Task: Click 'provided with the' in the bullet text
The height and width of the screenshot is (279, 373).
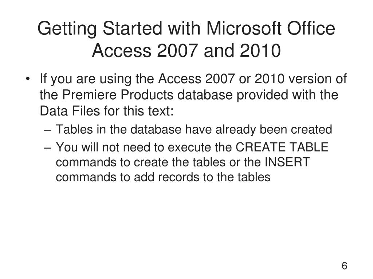Action: [x=287, y=95]
